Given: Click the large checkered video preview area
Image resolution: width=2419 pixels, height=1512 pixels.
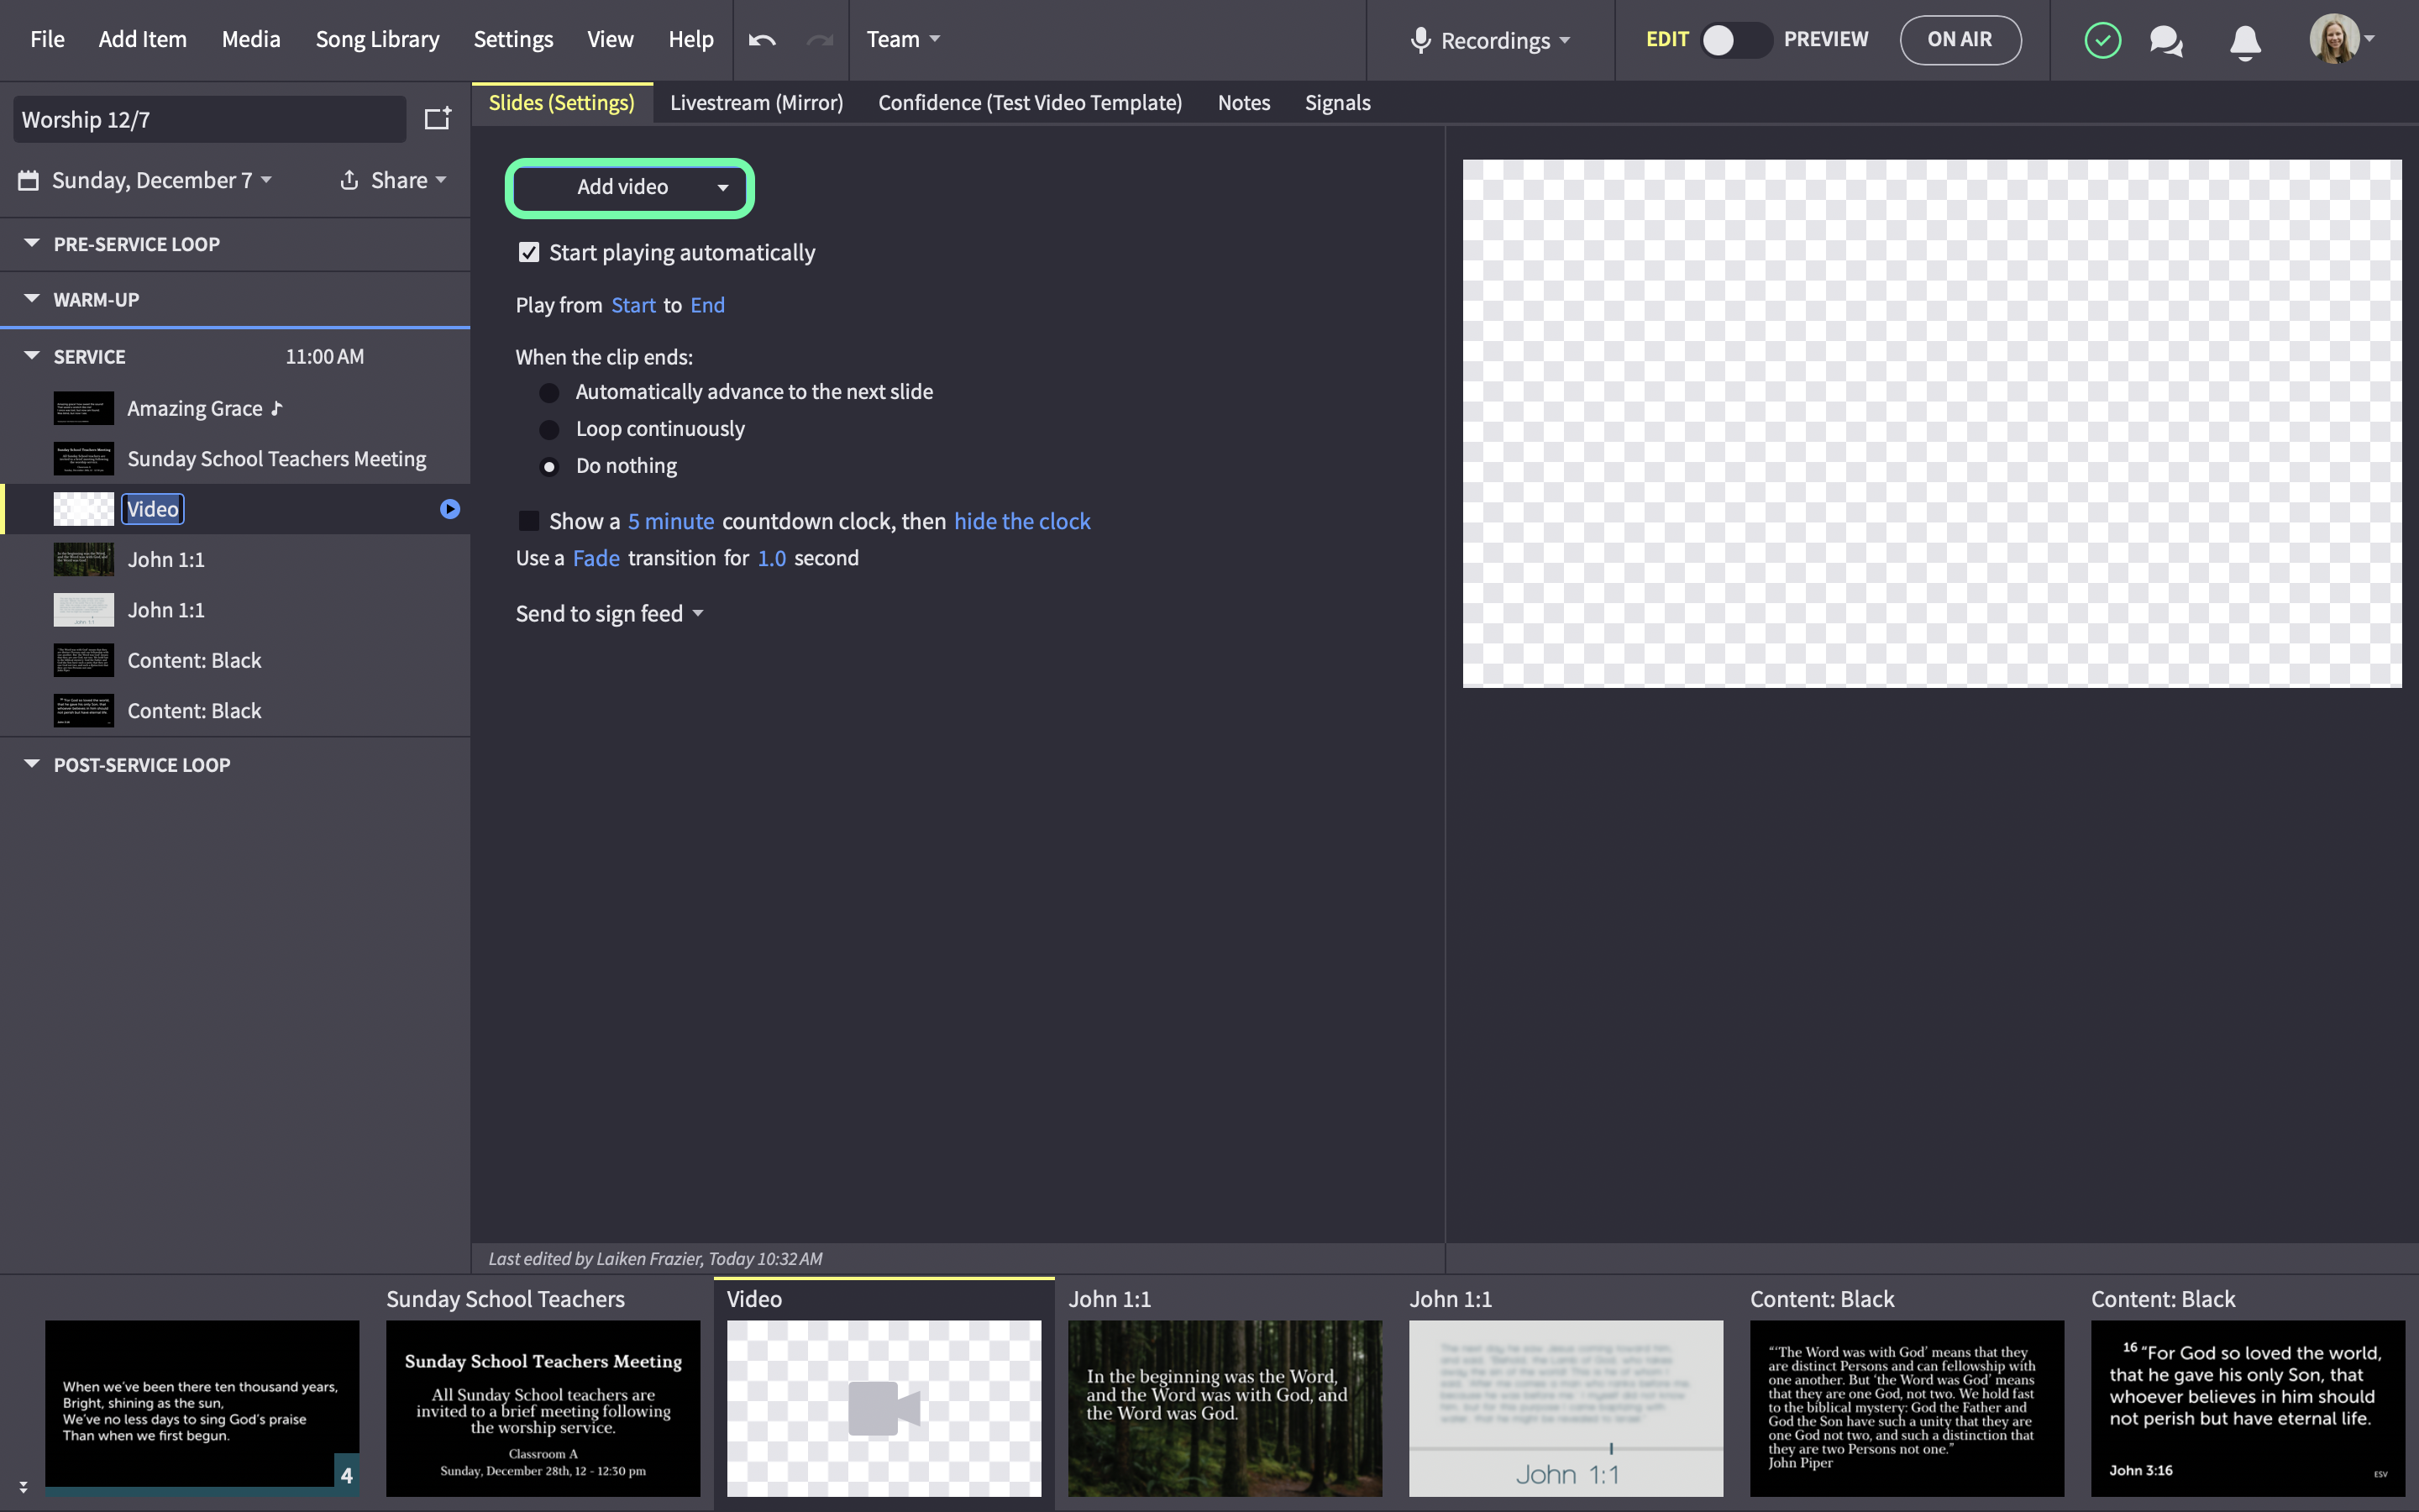Looking at the screenshot, I should (x=1931, y=423).
